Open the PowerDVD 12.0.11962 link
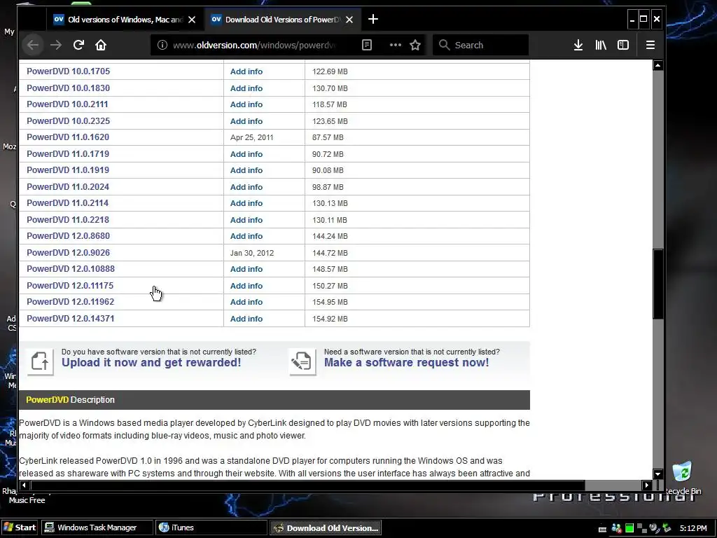This screenshot has width=717, height=538. (71, 302)
